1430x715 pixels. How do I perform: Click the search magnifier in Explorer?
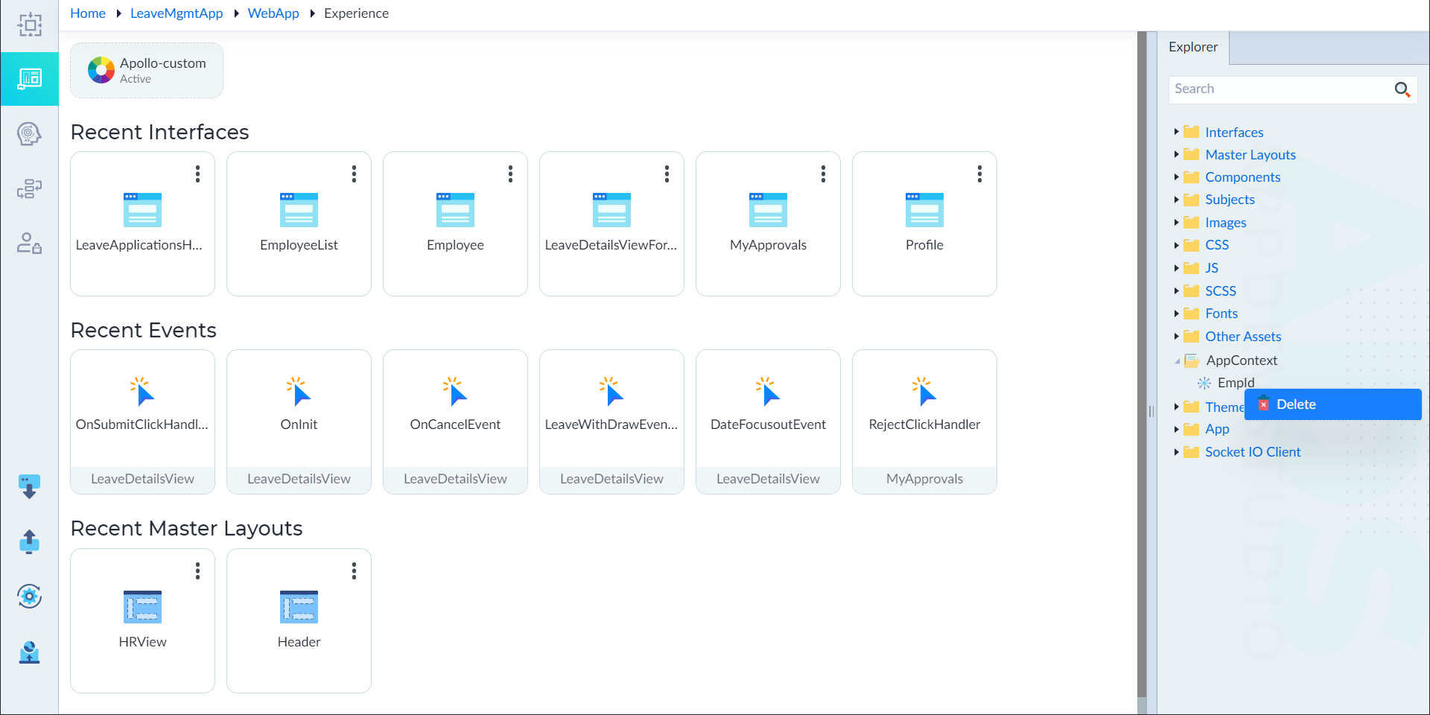tap(1402, 89)
